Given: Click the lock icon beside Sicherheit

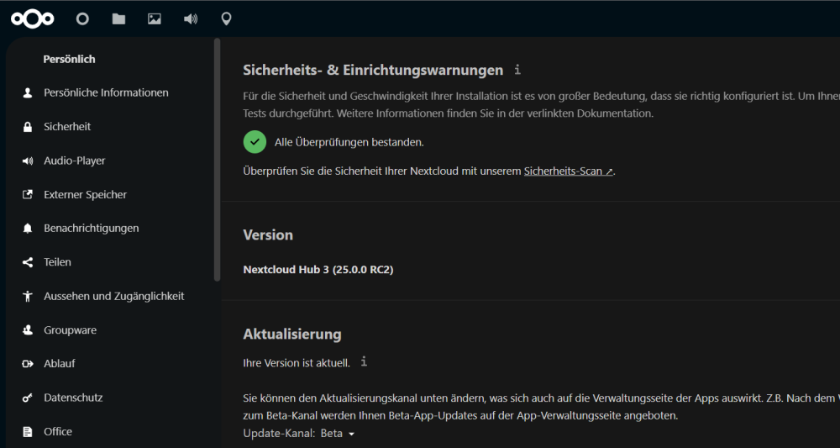Looking at the screenshot, I should tap(28, 127).
